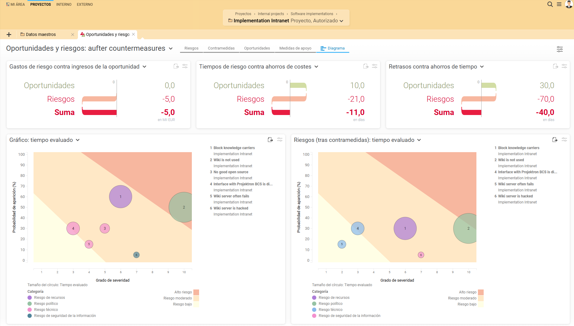Toggle Riesgo político category in right legend
The image size is (574, 326).
[330, 304]
